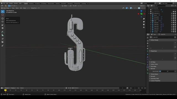
Task: Expand the Custom Properties panel
Action: tap(155, 81)
